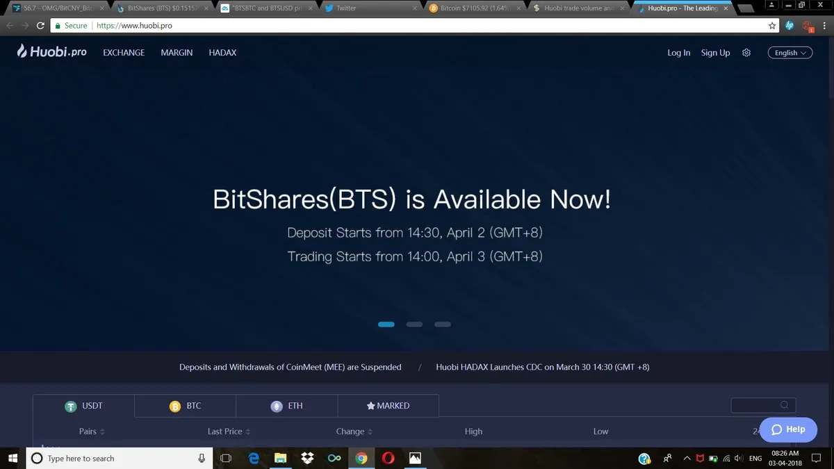Click the search magnifier in pairs search box
Screen dimensions: 834x469
[784, 405]
